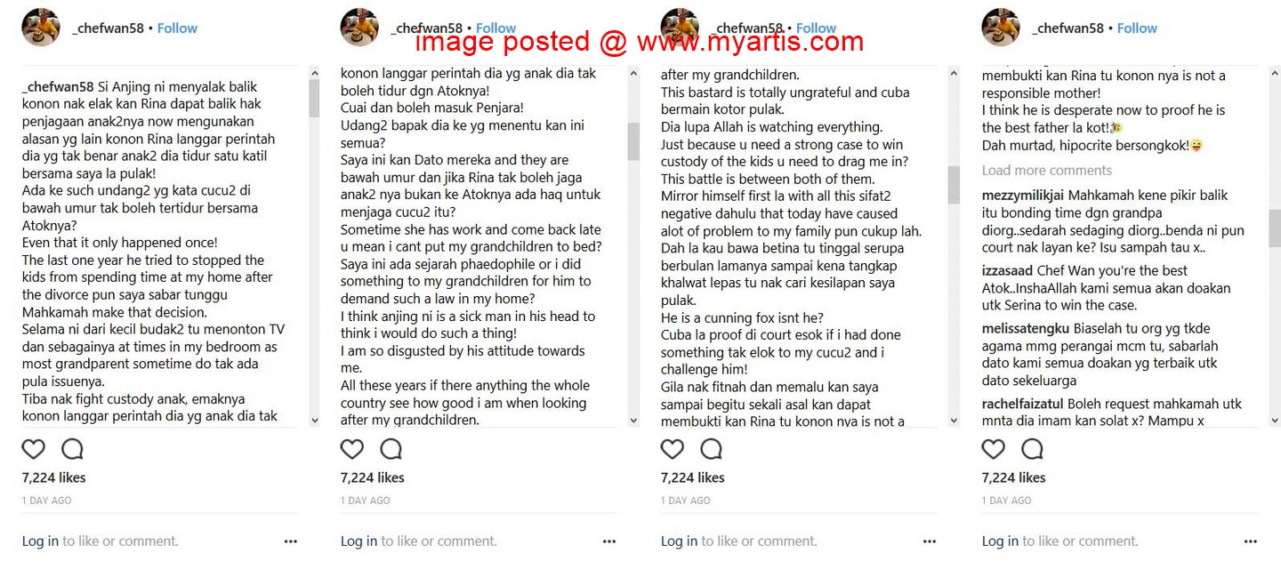Click the _chefwan58 avatar in the first panel
This screenshot has width=1281, height=561.
[41, 28]
